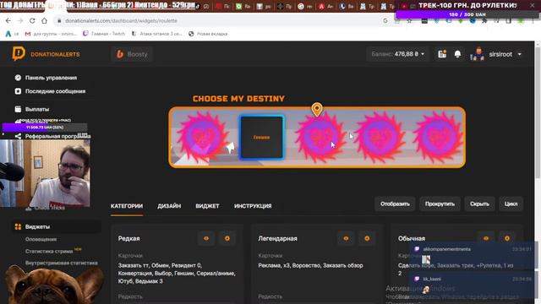Switch to the ДИЗАЙН tab
The width and height of the screenshot is (541, 304).
pos(169,206)
